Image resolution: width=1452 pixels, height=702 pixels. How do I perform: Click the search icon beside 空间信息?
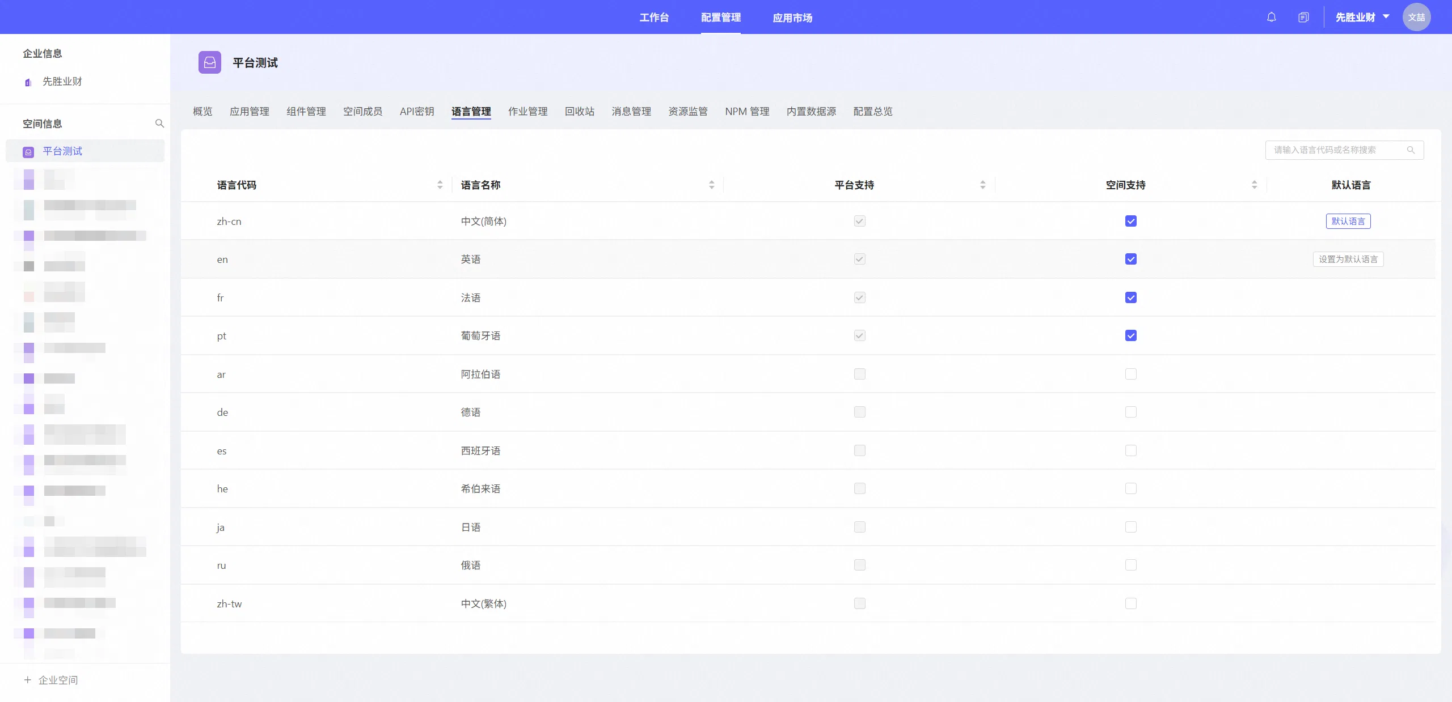(x=159, y=124)
